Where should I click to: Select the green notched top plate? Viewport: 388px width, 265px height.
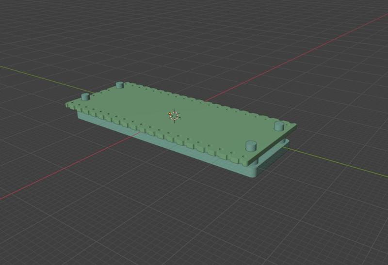coord(181,123)
